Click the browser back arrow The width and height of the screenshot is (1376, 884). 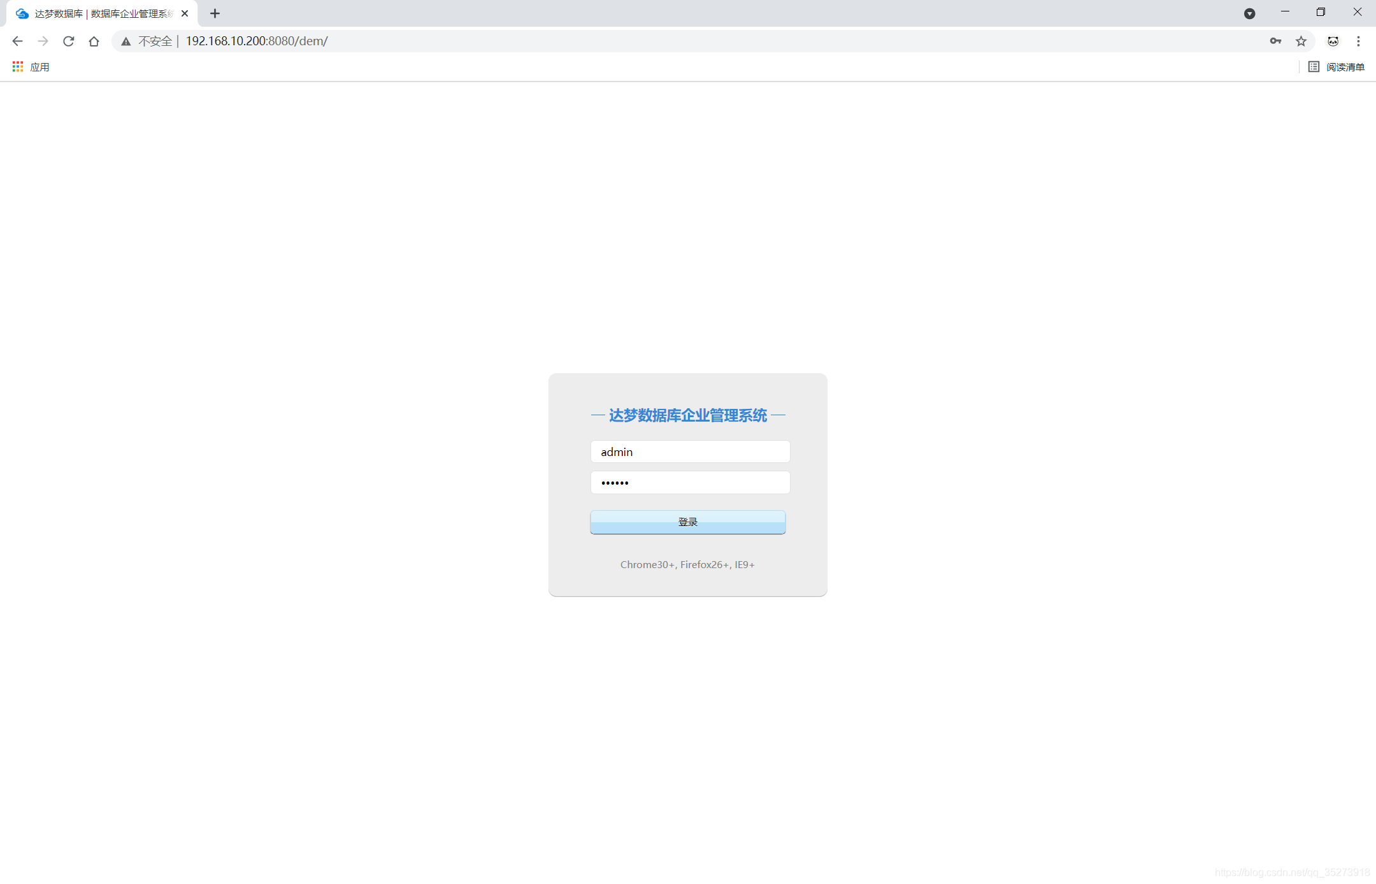click(17, 41)
